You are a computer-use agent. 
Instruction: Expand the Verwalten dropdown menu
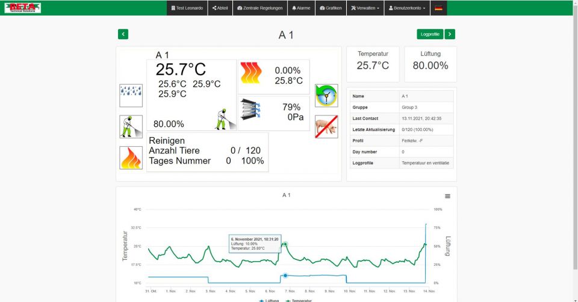[365, 8]
